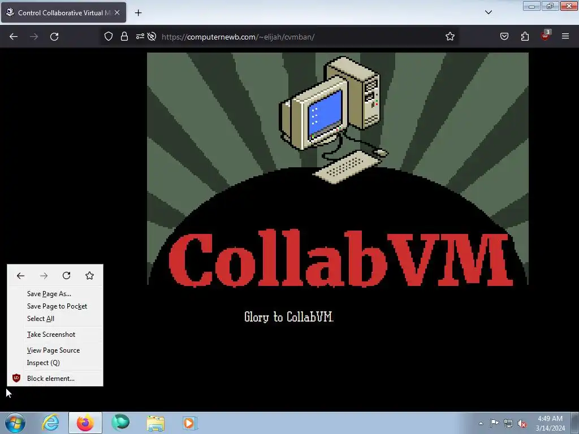Click the CollabVM computer banner image

pyautogui.click(x=338, y=169)
